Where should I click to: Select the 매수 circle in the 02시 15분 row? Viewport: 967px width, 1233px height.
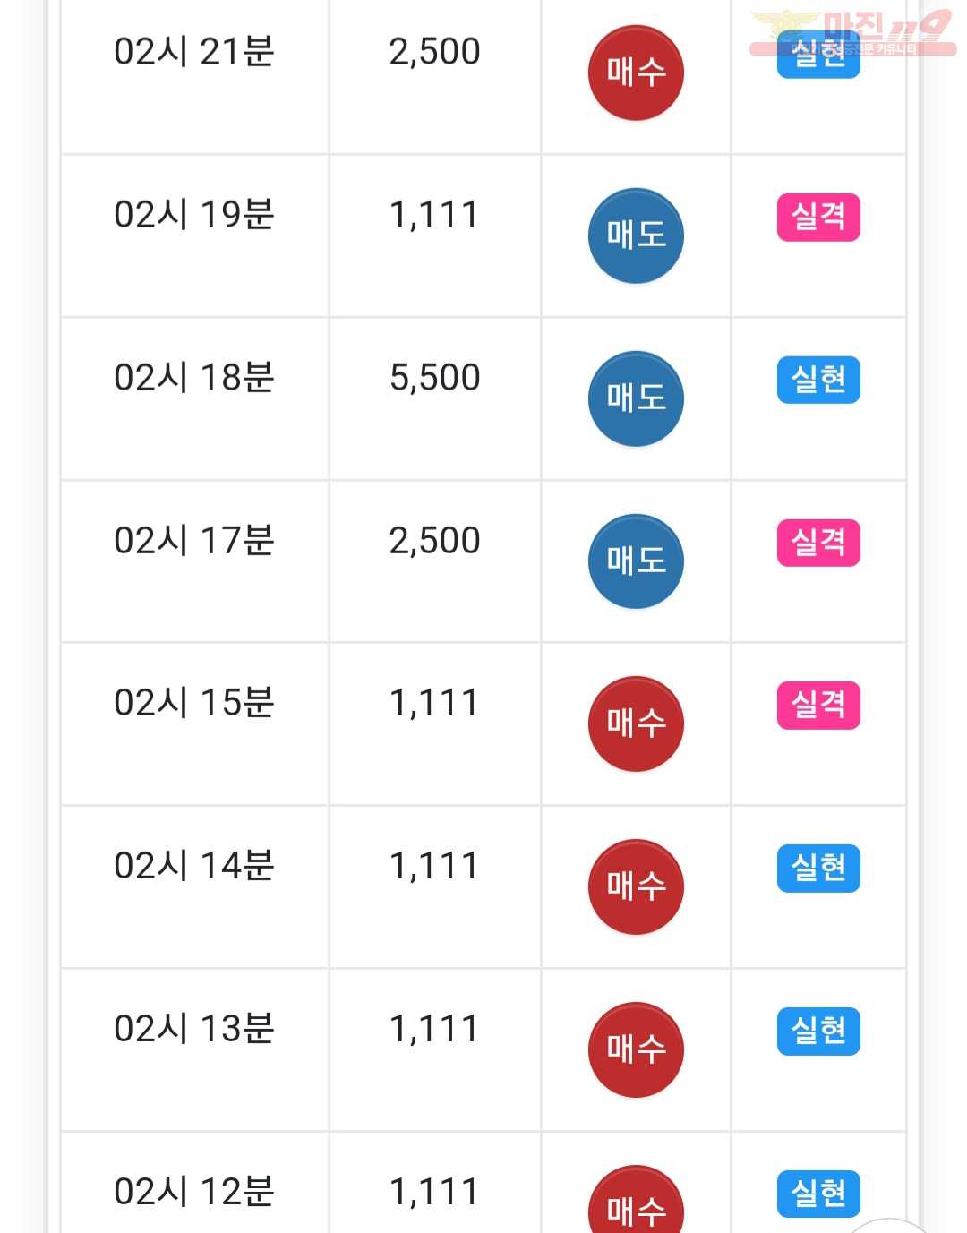636,724
